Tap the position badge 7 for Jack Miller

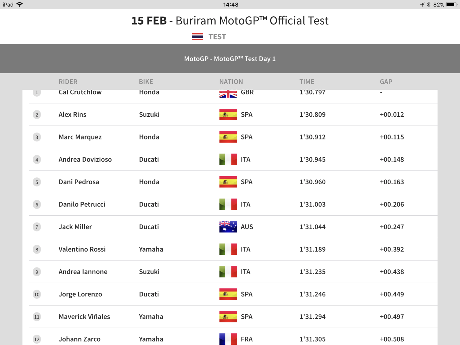37,227
